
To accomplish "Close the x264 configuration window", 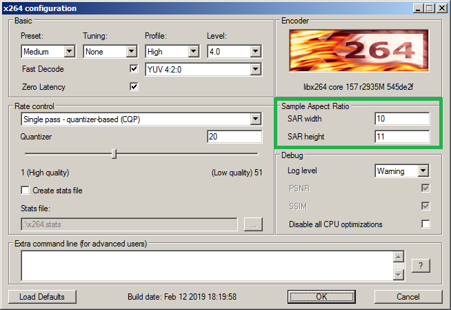I will click(x=441, y=8).
